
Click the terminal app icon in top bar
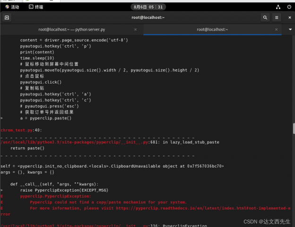click(x=31, y=7)
